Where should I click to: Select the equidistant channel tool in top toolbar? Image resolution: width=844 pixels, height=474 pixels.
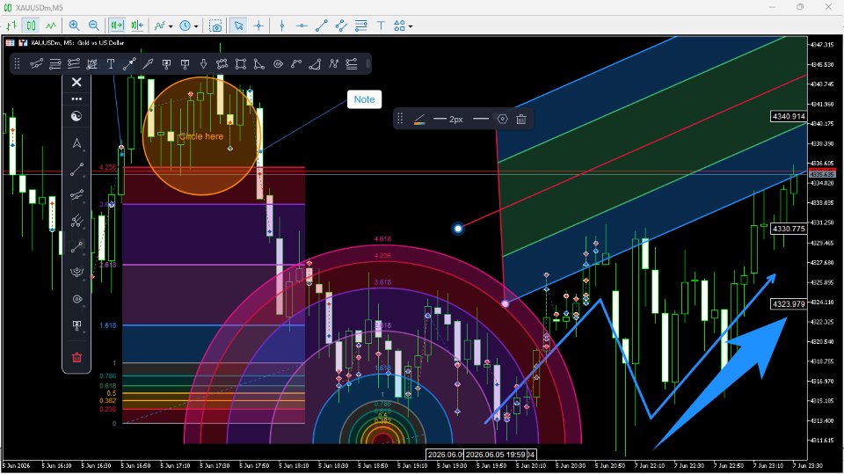(x=341, y=26)
